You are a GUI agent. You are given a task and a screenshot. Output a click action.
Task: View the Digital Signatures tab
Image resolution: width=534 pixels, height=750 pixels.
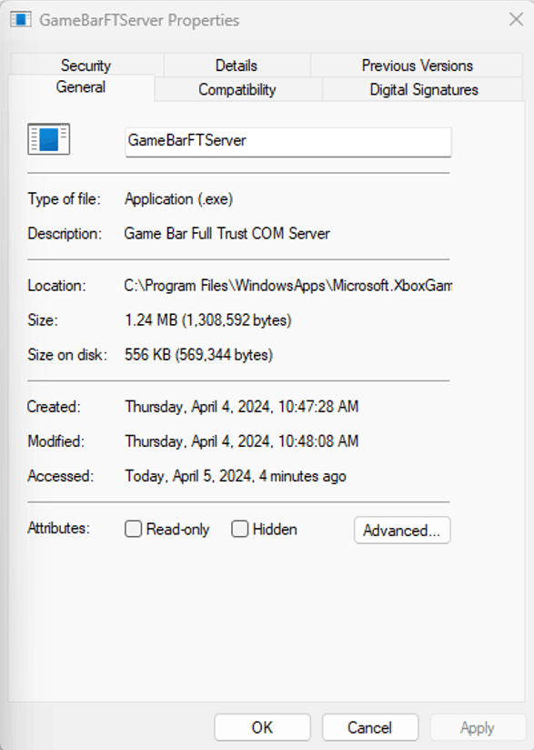point(424,89)
